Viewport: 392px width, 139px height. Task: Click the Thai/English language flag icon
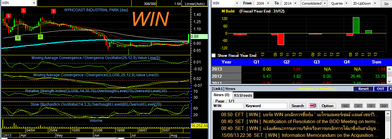[313, 106]
